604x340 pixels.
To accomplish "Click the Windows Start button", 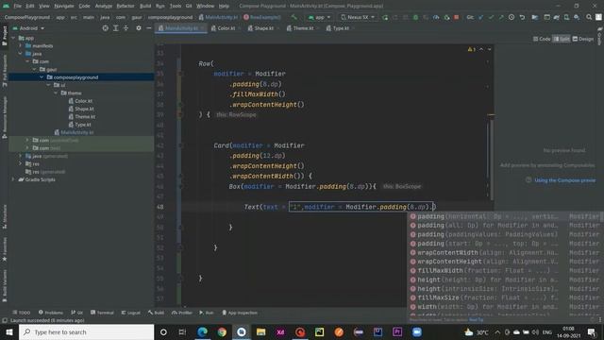I will click(x=9, y=331).
